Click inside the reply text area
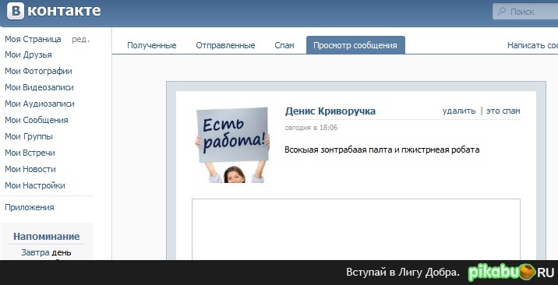Screen dimensions: 558x285 [x=356, y=230]
